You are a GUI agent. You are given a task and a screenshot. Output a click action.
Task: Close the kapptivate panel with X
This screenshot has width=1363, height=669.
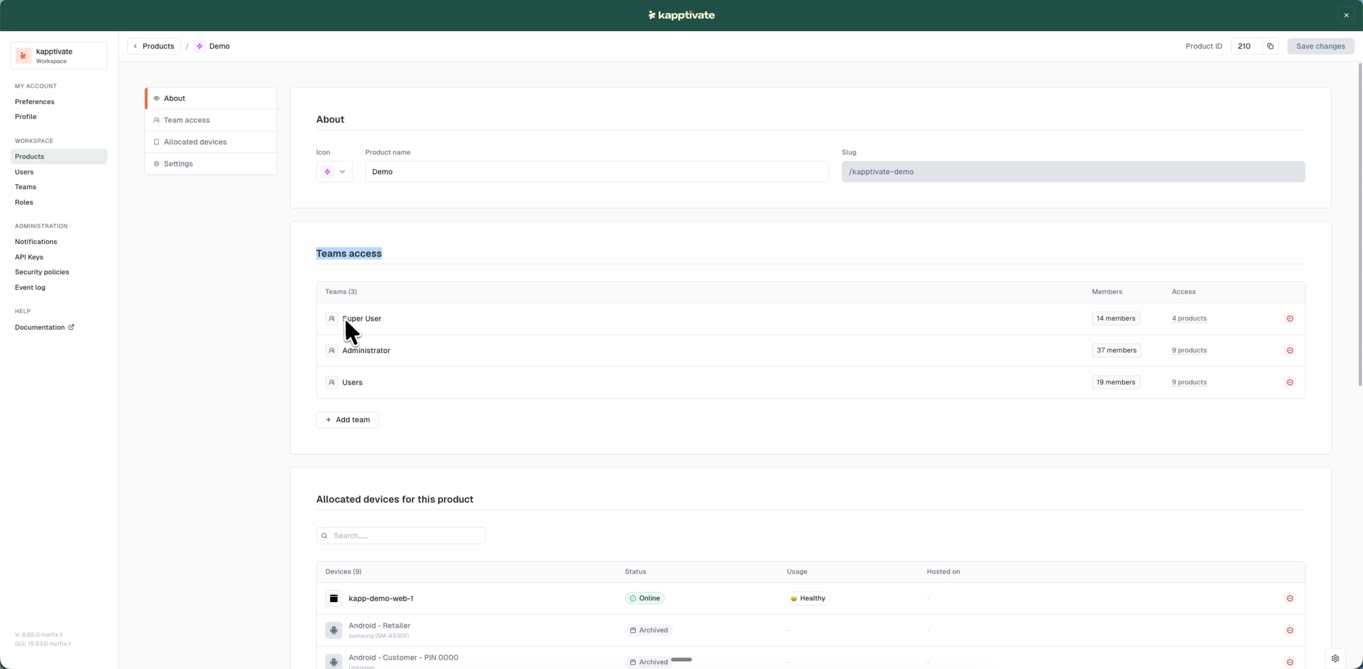tap(1346, 15)
